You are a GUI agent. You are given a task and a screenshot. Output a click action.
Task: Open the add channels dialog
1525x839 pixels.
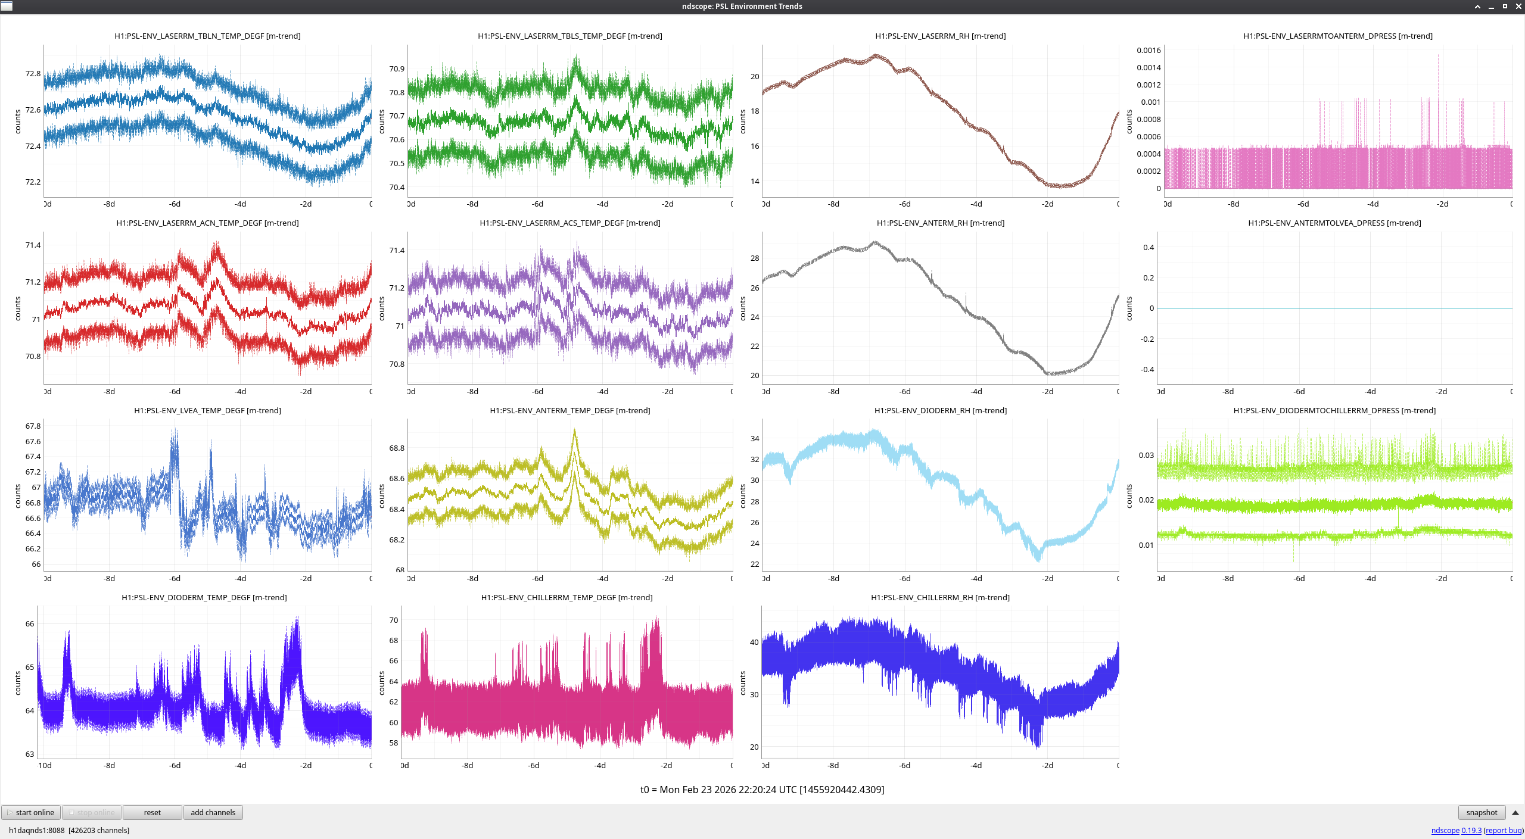pyautogui.click(x=213, y=812)
